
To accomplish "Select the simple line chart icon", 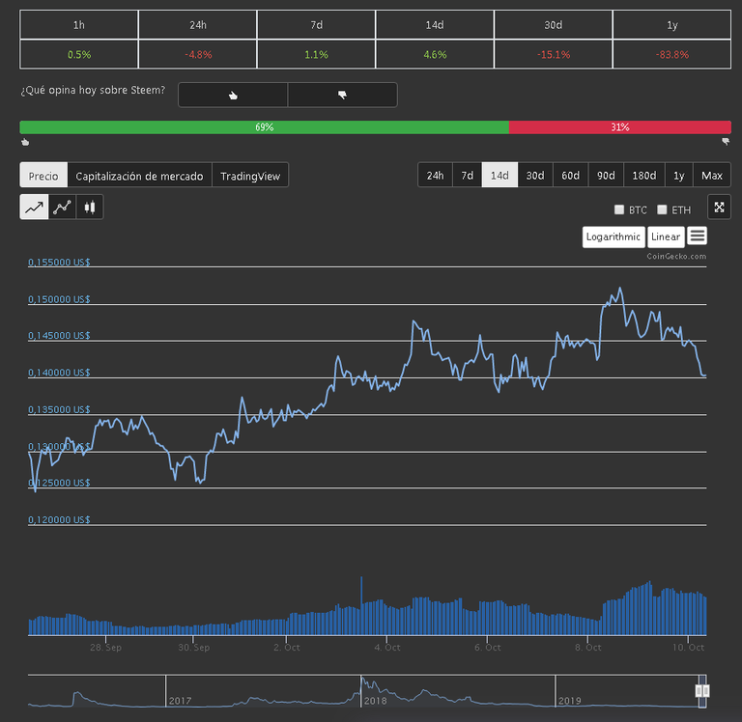I will 34,208.
